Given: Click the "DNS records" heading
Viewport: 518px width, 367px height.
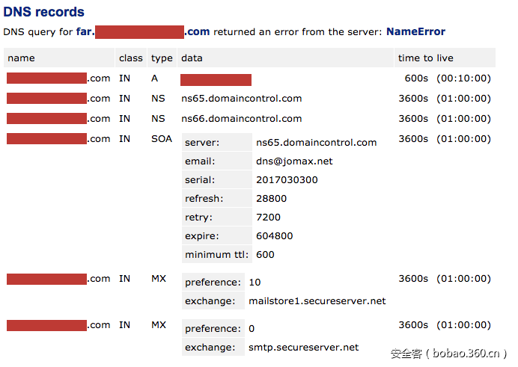Looking at the screenshot, I should pos(44,13).
